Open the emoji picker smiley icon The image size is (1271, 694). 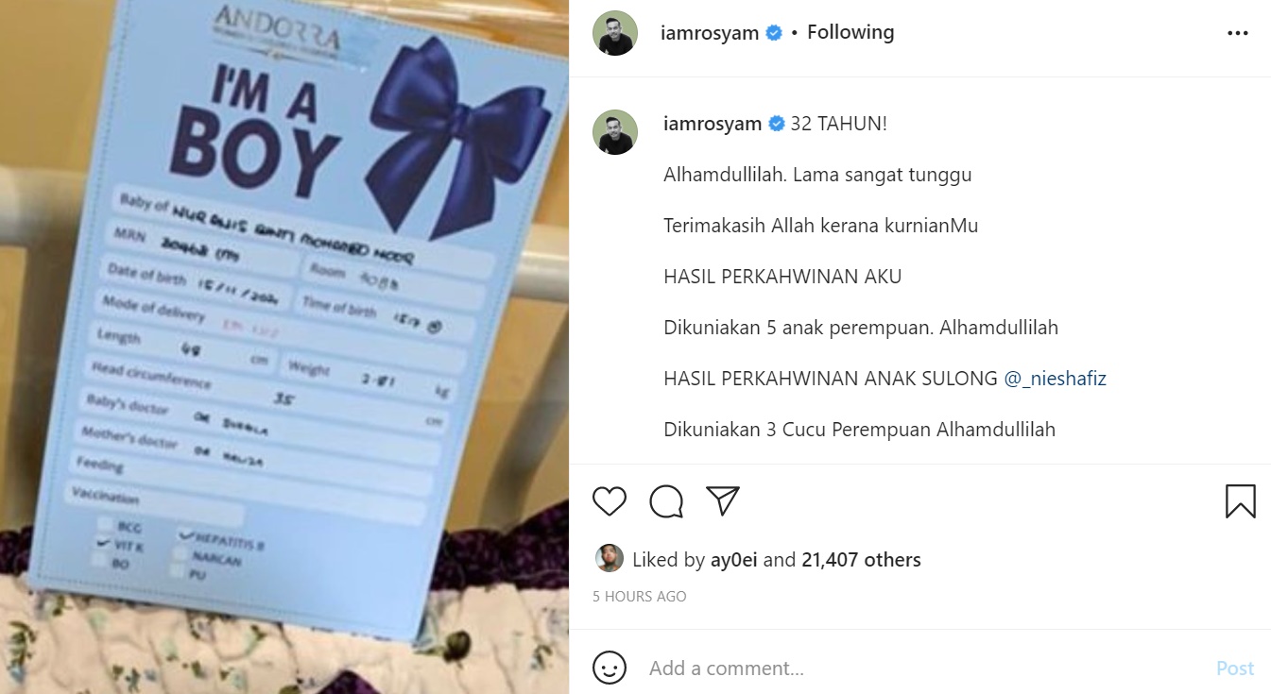(610, 669)
